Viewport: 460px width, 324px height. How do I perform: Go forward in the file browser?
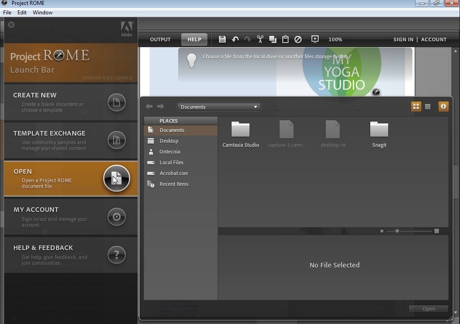point(161,106)
